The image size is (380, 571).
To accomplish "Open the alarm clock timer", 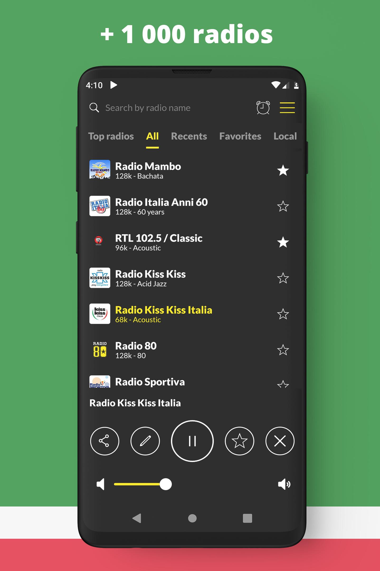I will [263, 108].
